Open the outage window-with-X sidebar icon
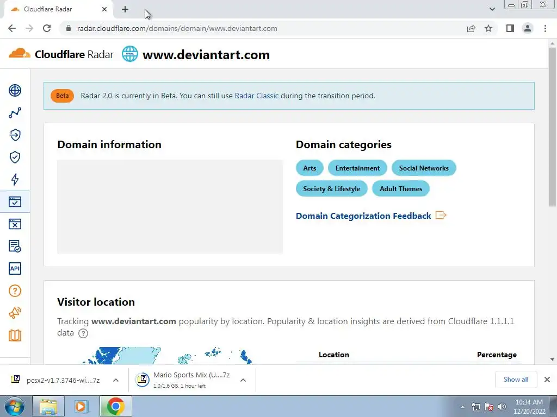 point(15,224)
